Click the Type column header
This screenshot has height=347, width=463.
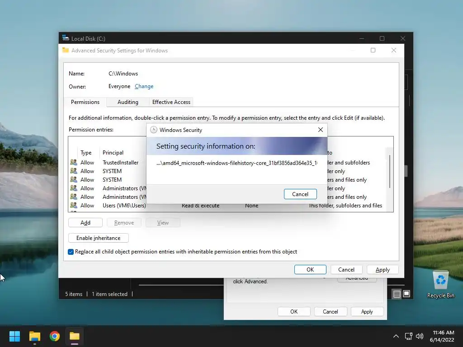pyautogui.click(x=86, y=153)
